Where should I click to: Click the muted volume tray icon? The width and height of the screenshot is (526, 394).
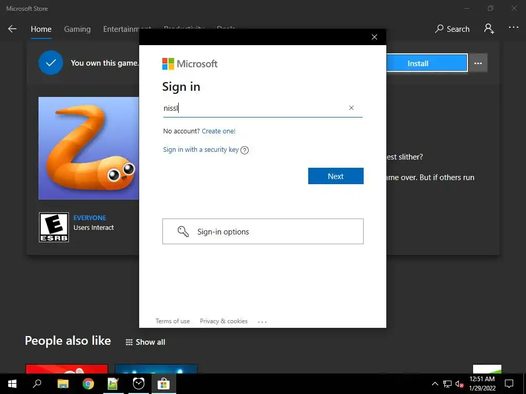(x=459, y=384)
